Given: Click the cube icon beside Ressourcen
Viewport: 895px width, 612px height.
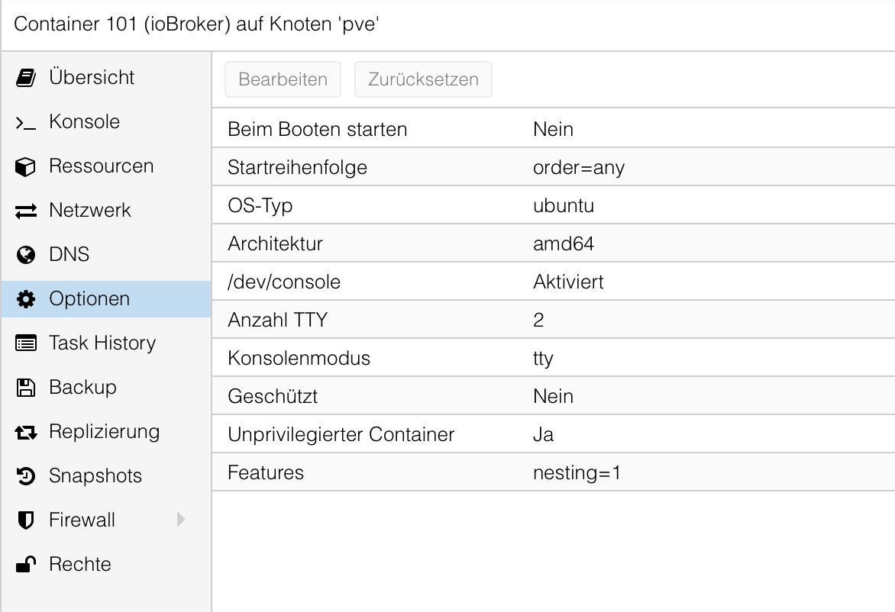Looking at the screenshot, I should (x=26, y=166).
